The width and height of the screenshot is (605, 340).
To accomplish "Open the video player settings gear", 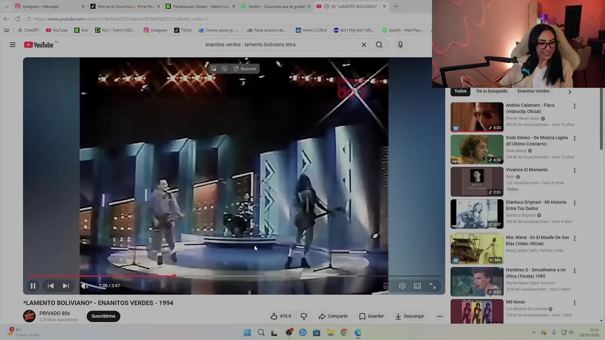I will coord(402,286).
